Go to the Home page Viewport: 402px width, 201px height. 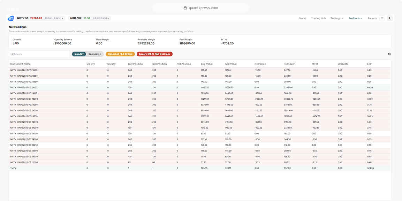(303, 18)
